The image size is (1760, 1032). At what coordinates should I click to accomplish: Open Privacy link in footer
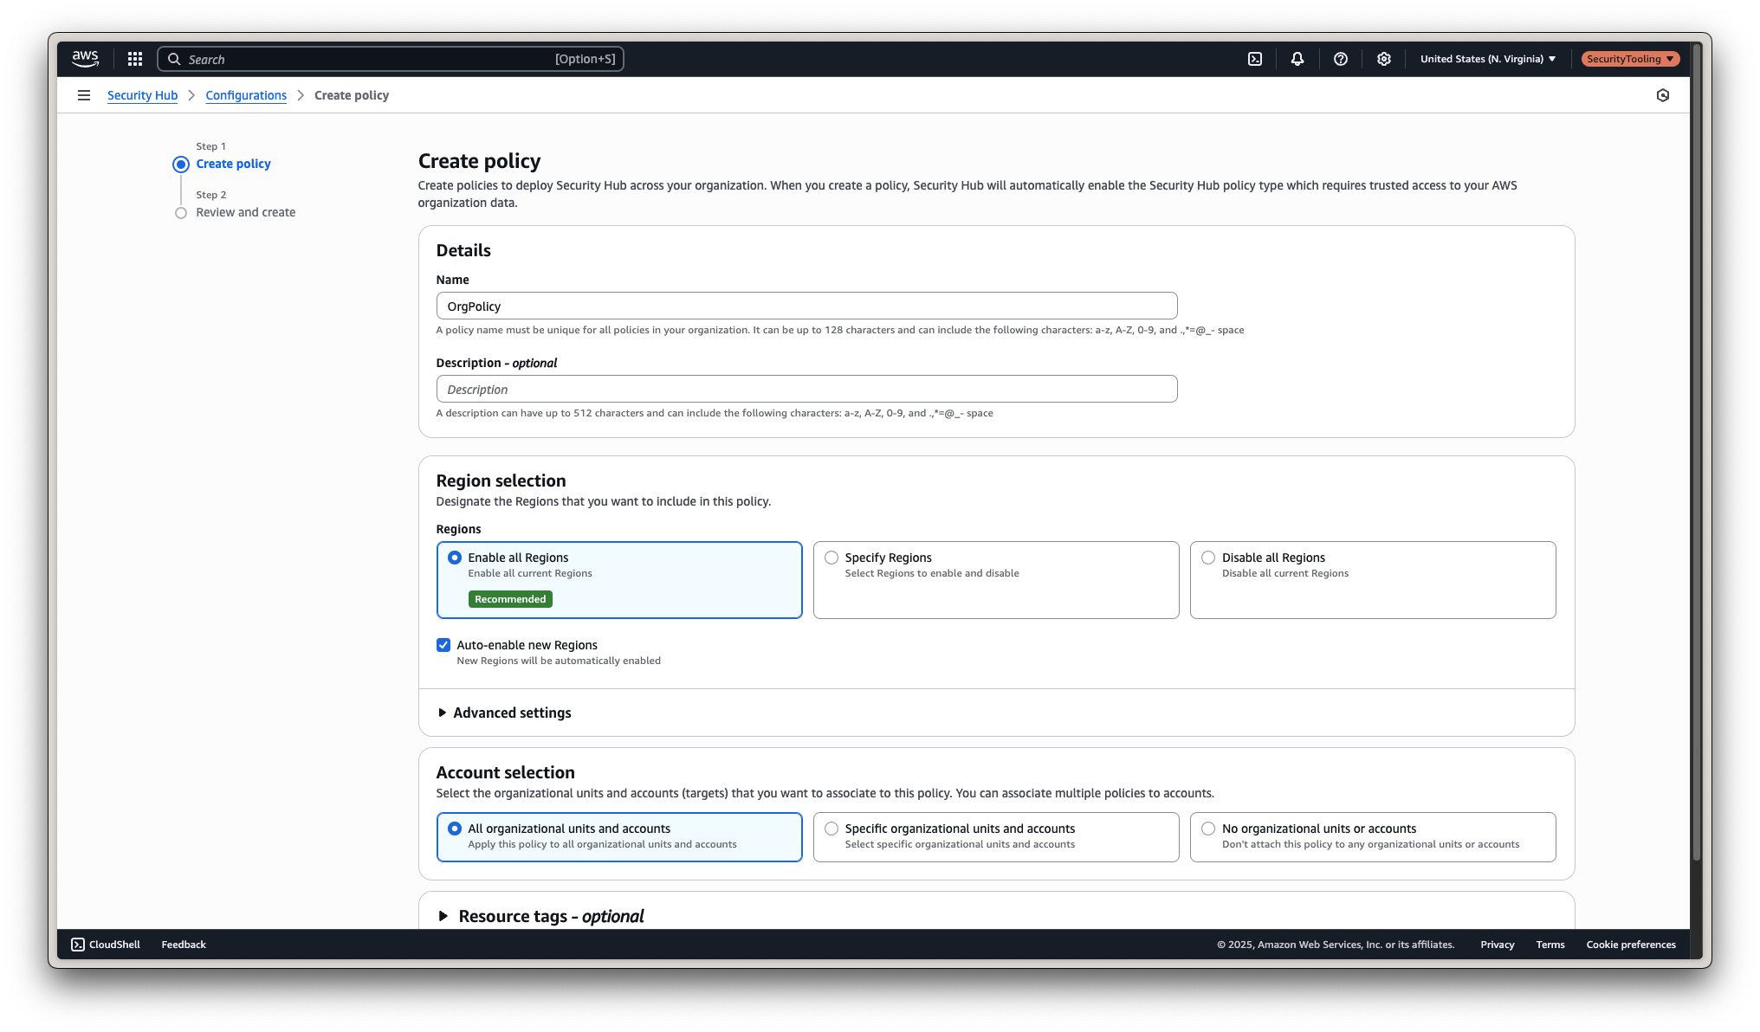click(1497, 945)
